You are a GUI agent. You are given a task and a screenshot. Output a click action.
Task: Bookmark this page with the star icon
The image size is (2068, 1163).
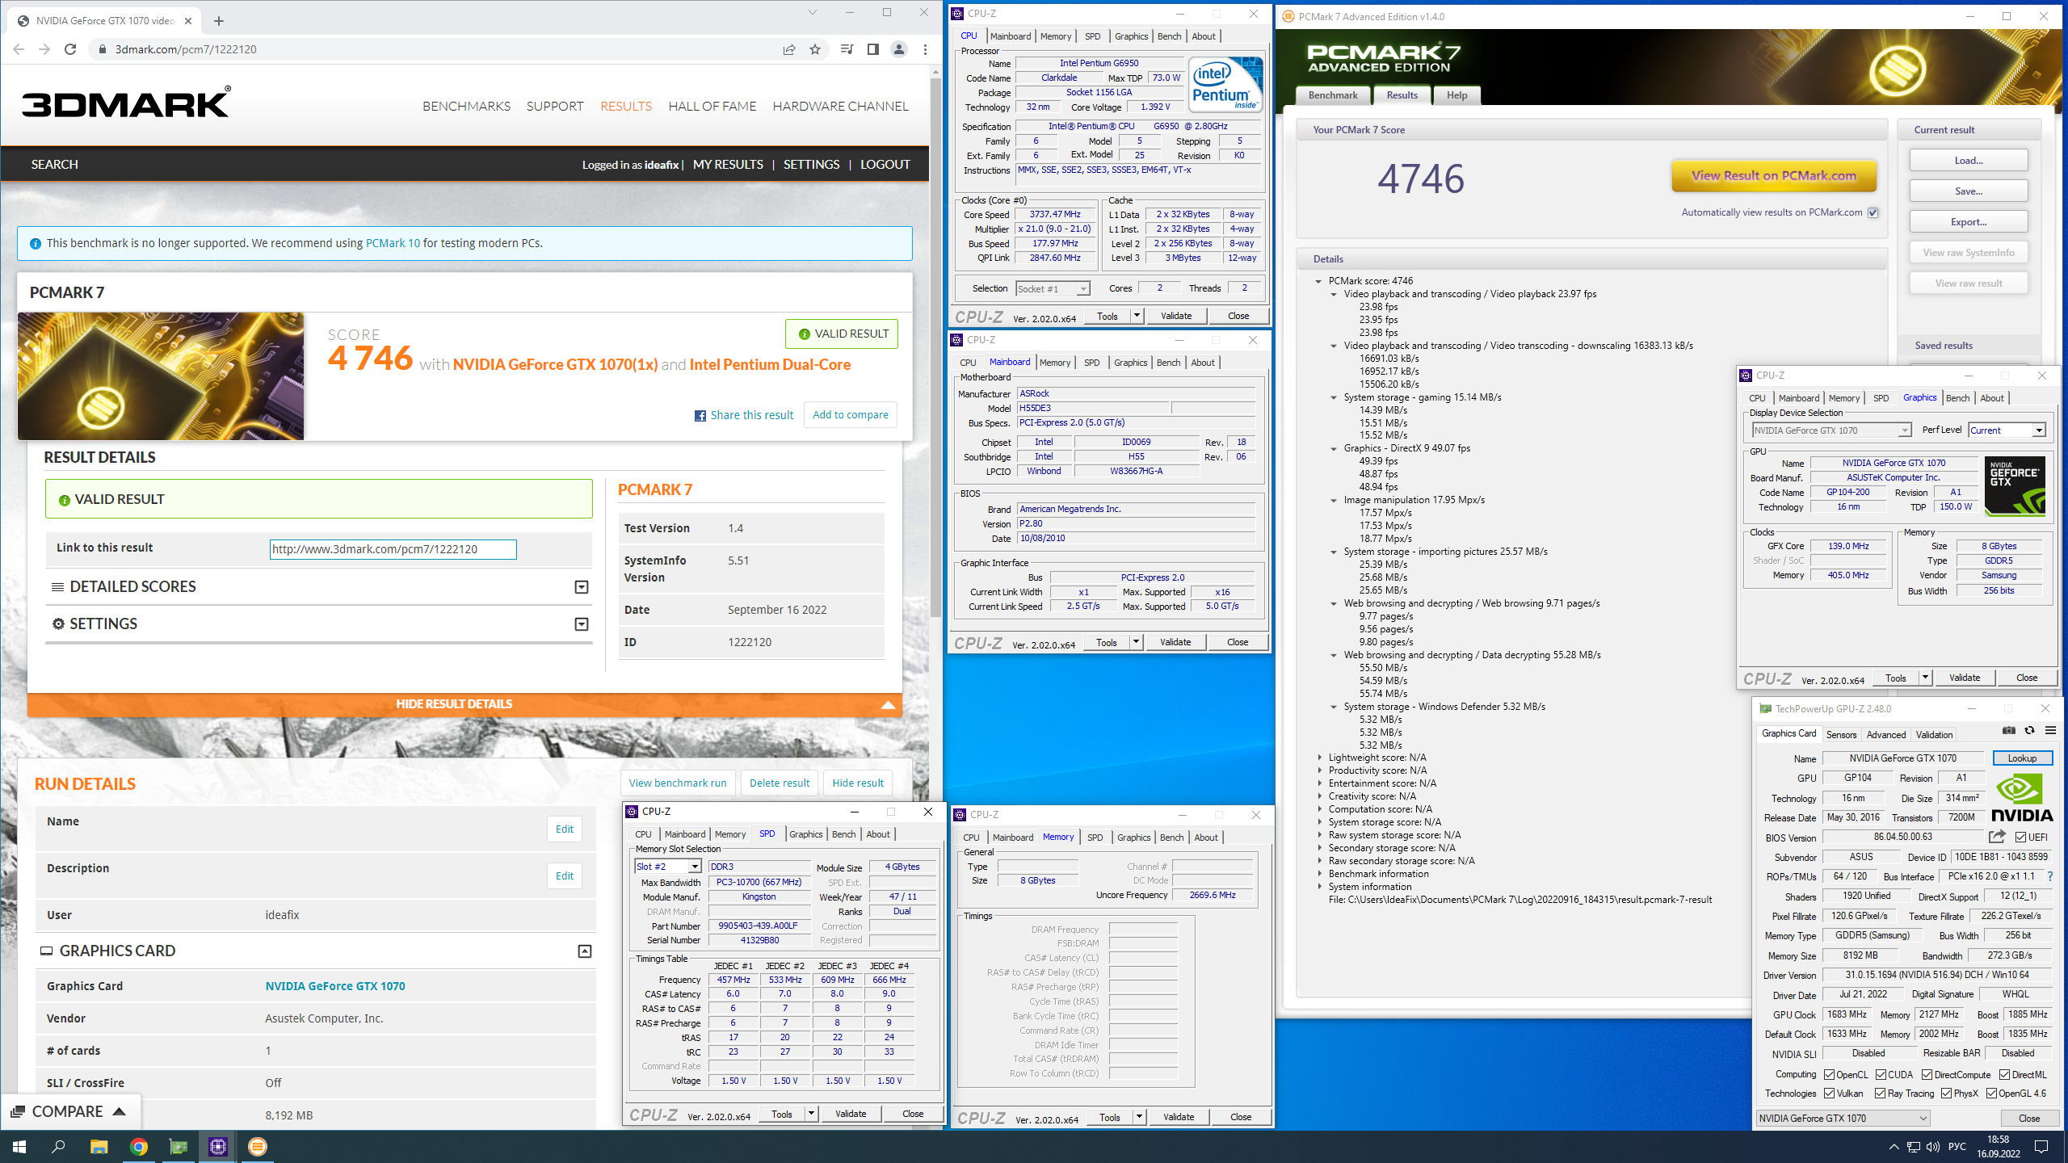(815, 49)
